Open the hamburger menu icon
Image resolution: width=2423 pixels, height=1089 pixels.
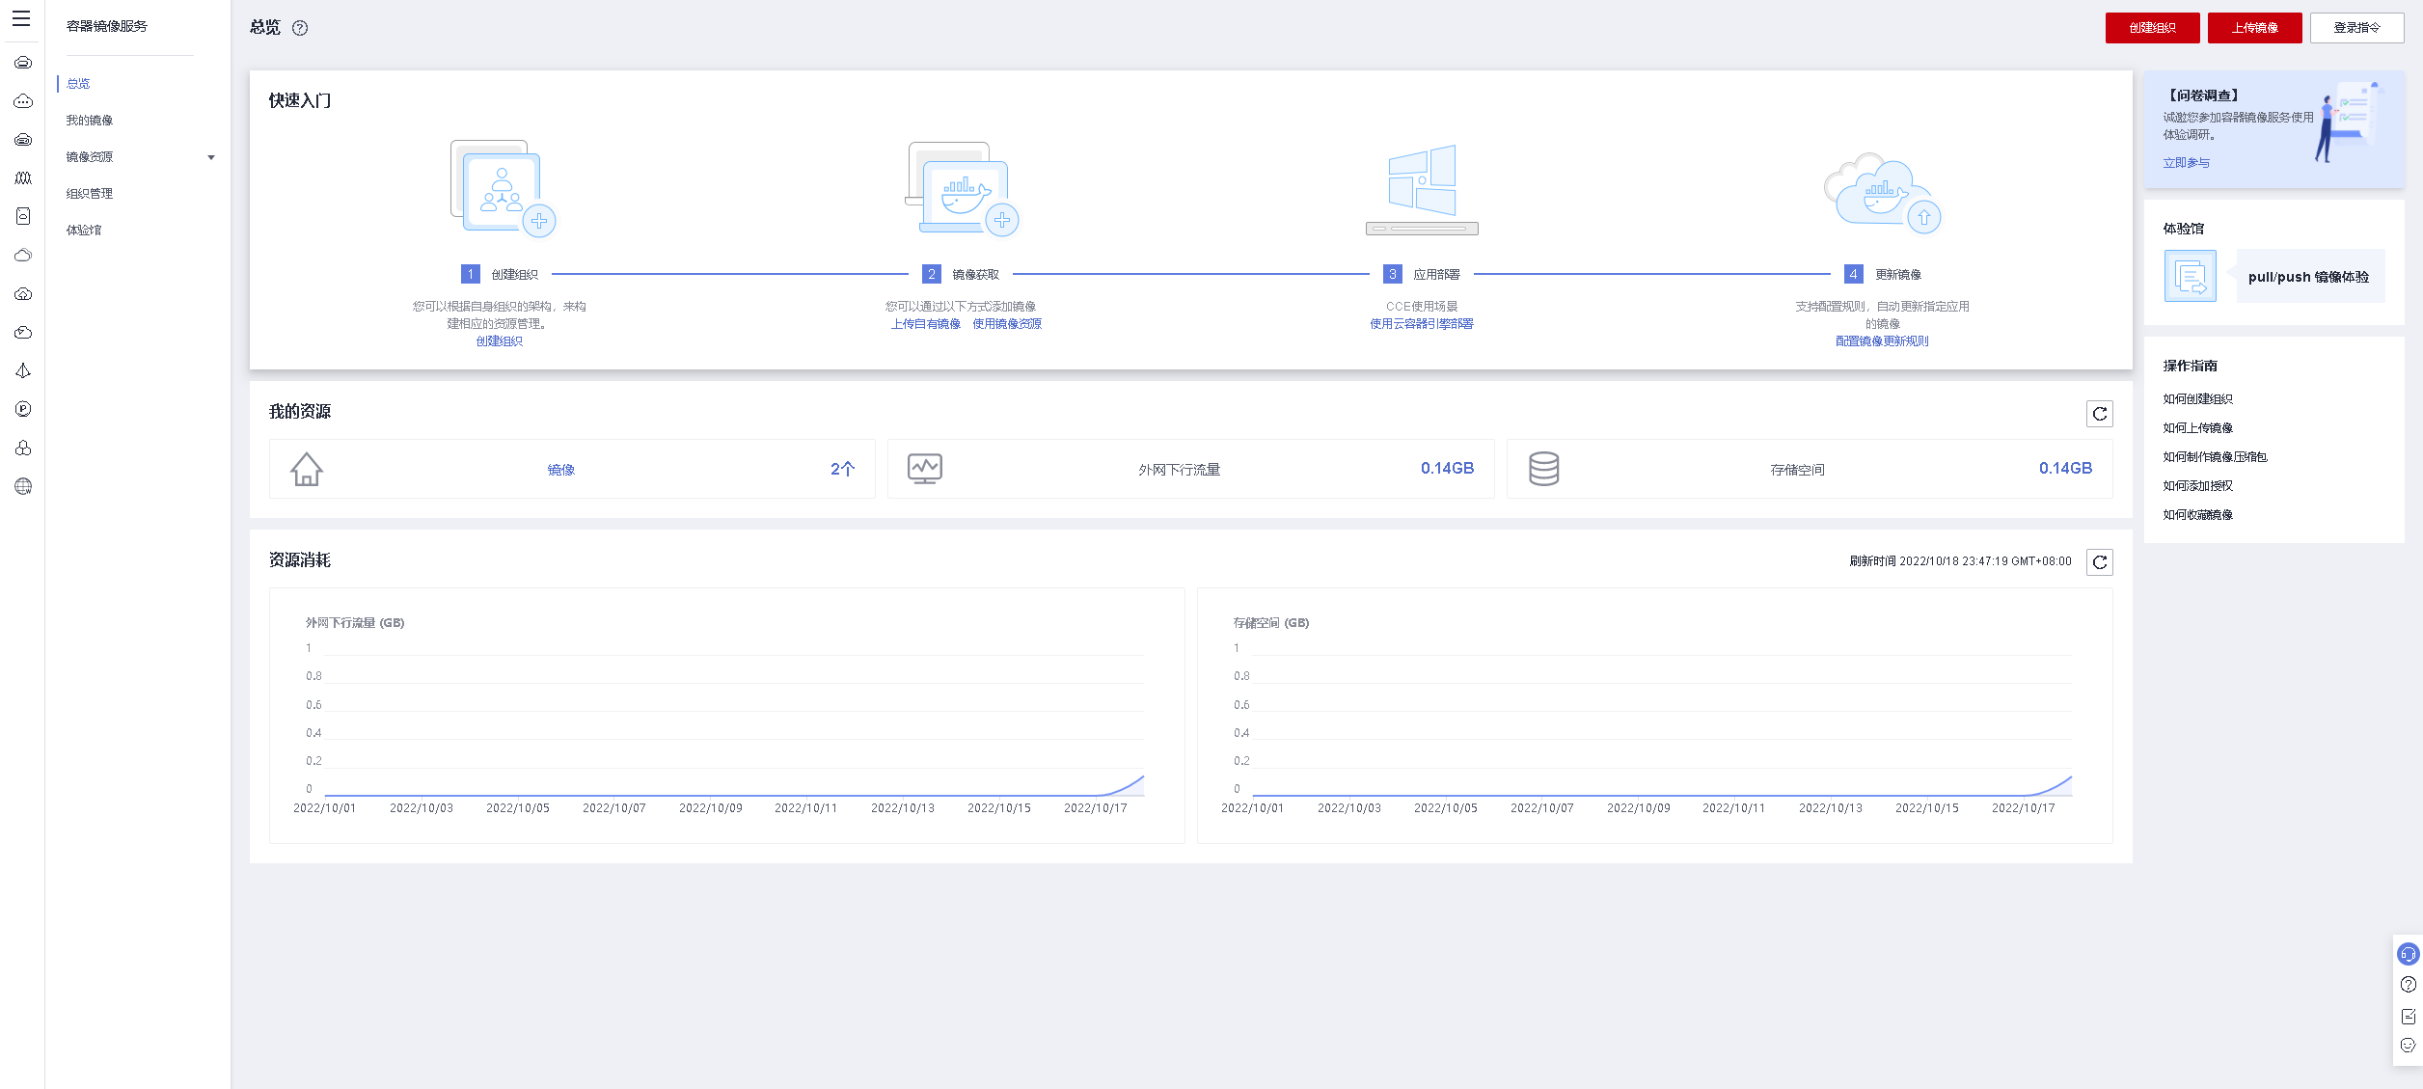pos(21,19)
